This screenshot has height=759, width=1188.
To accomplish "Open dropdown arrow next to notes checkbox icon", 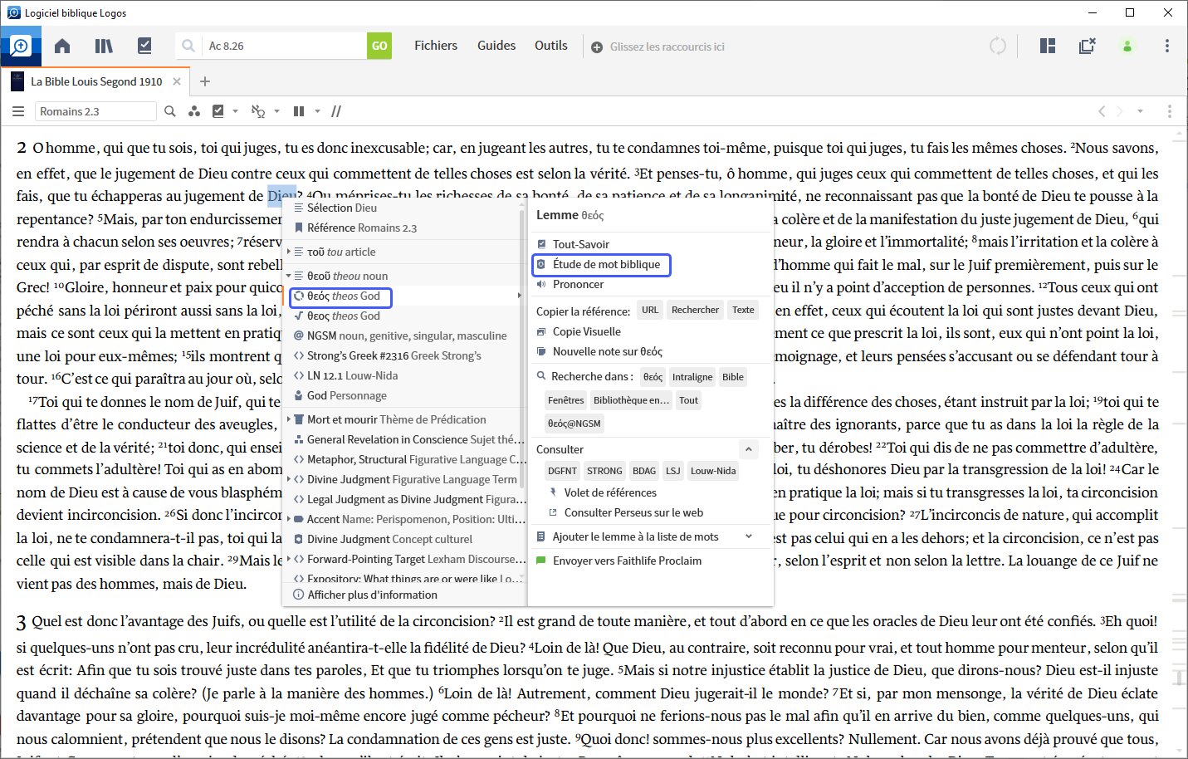I will pyautogui.click(x=235, y=111).
